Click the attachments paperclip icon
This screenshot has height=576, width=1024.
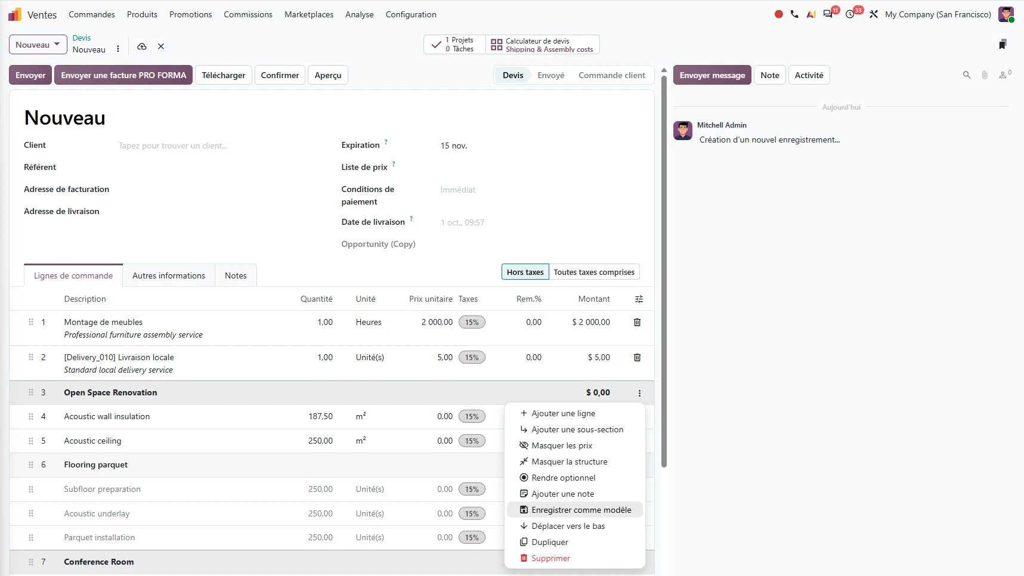[x=985, y=75]
